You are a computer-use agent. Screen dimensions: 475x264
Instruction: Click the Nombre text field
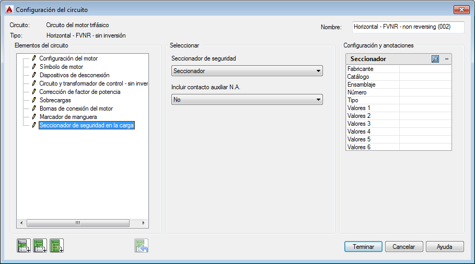coord(404,27)
